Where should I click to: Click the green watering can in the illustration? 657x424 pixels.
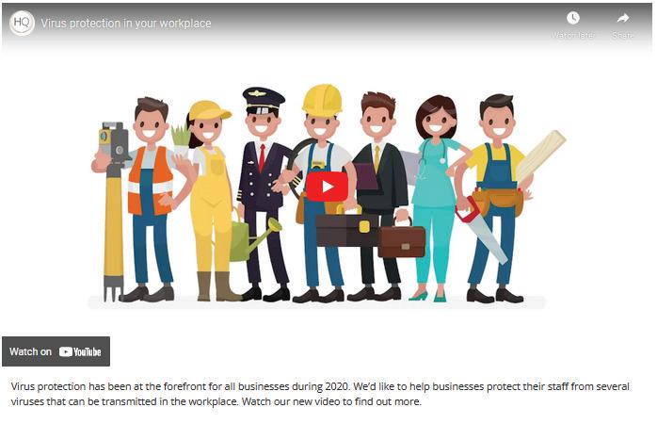point(252,239)
